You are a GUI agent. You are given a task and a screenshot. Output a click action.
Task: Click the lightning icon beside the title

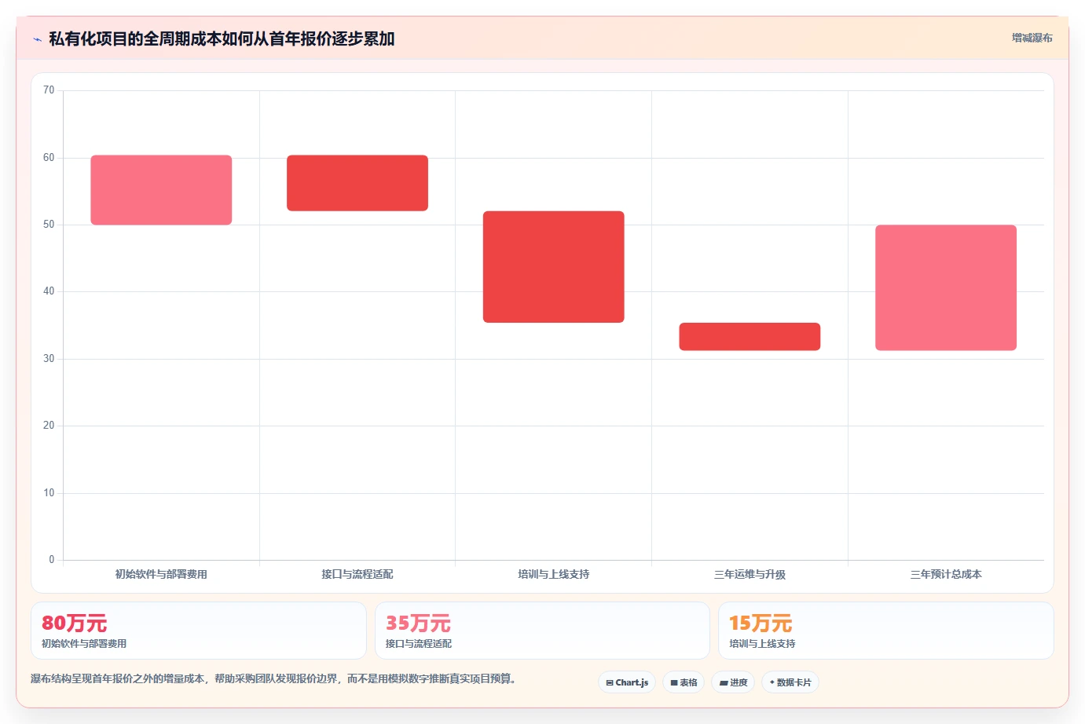(x=37, y=39)
